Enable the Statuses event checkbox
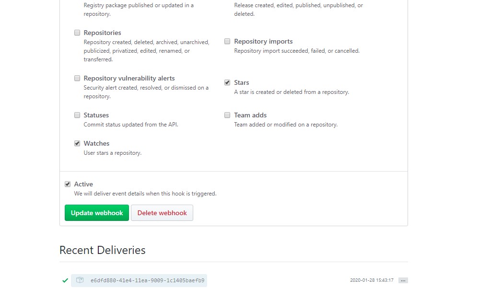This screenshot has width=479, height=288. coord(77,115)
